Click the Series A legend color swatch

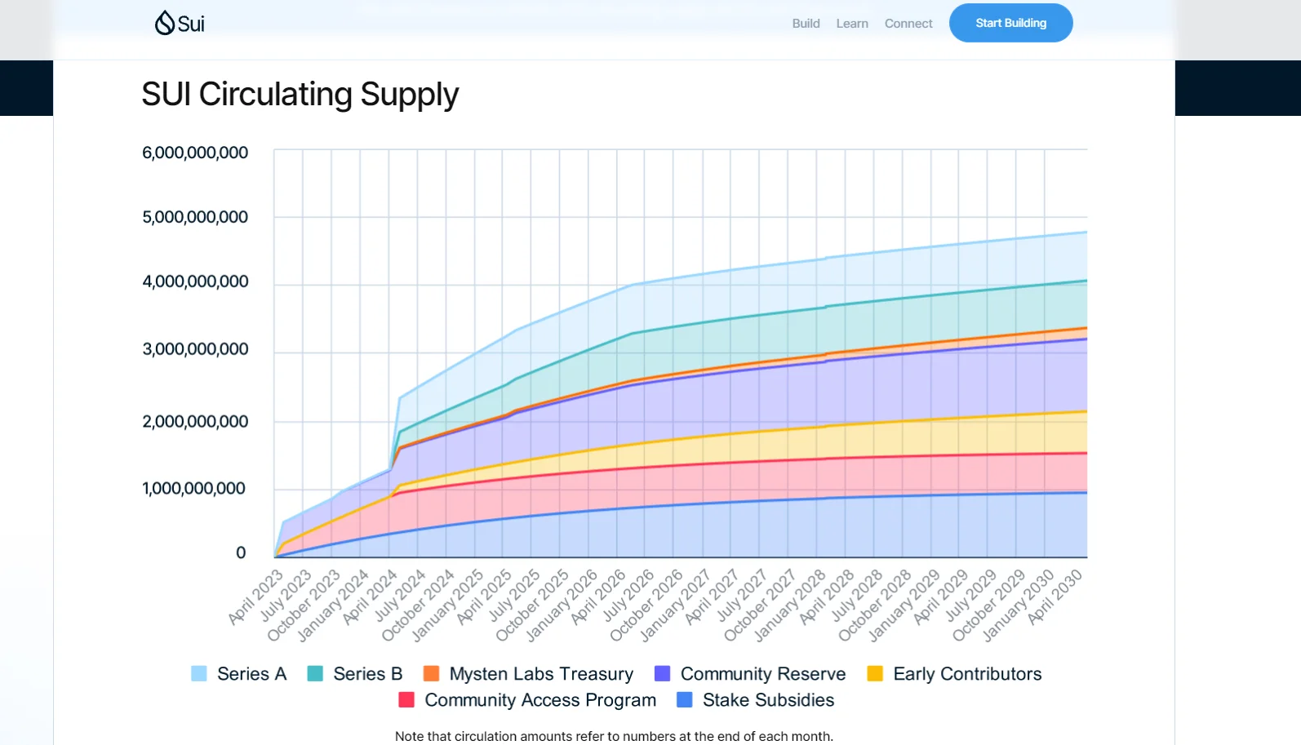199,673
